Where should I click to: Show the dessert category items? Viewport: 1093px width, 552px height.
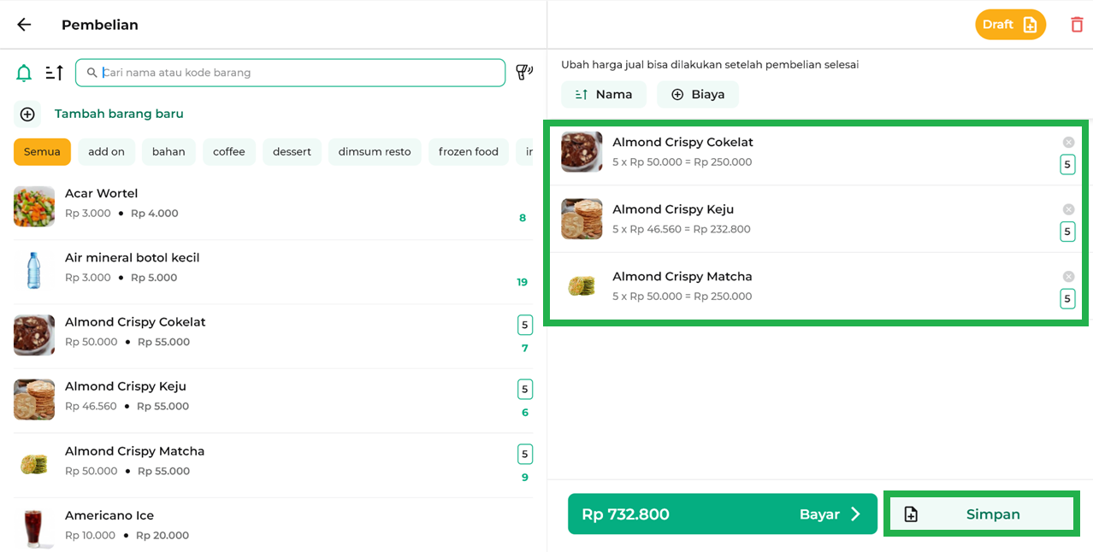coord(292,152)
